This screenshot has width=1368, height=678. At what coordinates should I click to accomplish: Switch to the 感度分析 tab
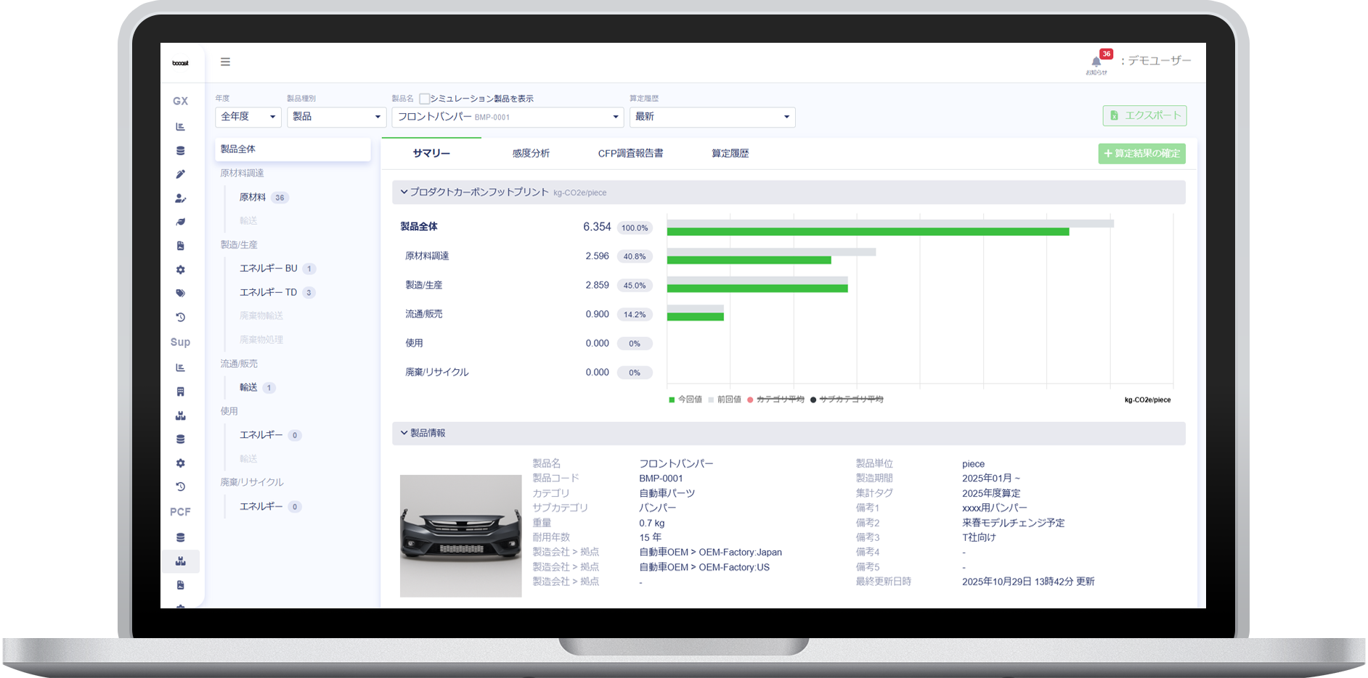tap(531, 154)
